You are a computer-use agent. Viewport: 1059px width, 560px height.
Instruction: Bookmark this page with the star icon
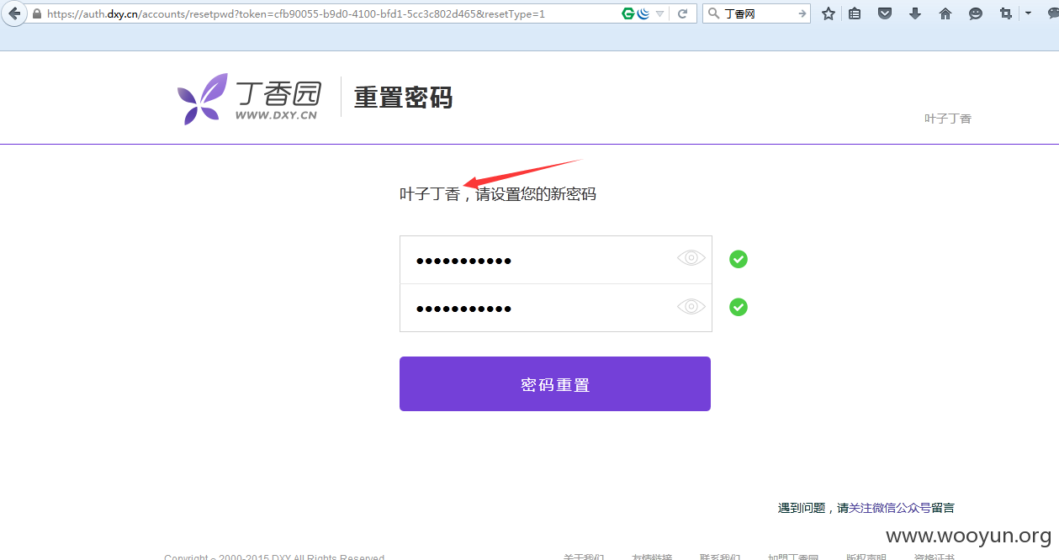[829, 13]
